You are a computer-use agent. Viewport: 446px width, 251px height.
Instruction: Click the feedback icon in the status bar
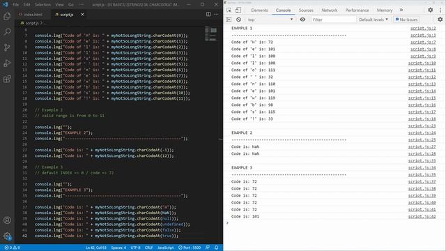pyautogui.click(x=208, y=248)
